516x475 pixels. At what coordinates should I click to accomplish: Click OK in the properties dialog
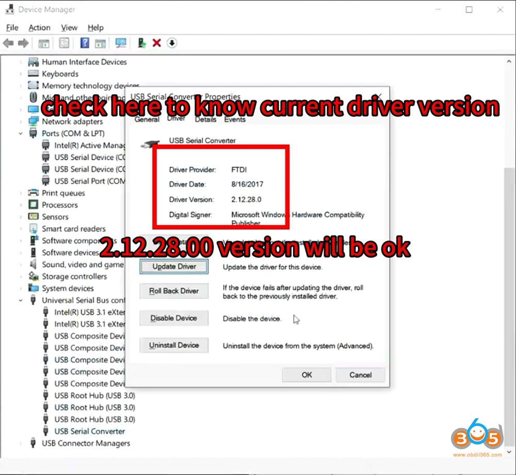[x=307, y=375]
